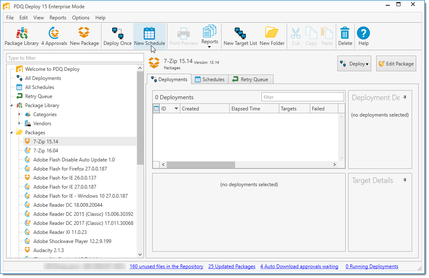Select Adobe Reader DC 18.009.20044 package
This screenshot has height=278, width=429.
point(68,205)
